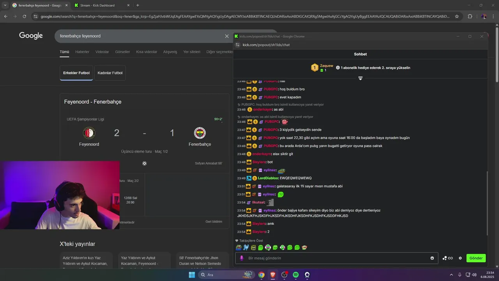Send message with Gönder button
The height and width of the screenshot is (281, 499).
(x=476, y=258)
